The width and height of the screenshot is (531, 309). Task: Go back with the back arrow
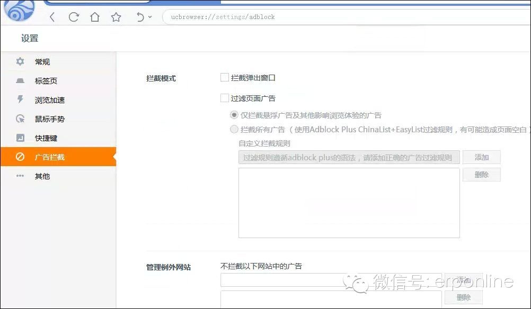point(52,17)
